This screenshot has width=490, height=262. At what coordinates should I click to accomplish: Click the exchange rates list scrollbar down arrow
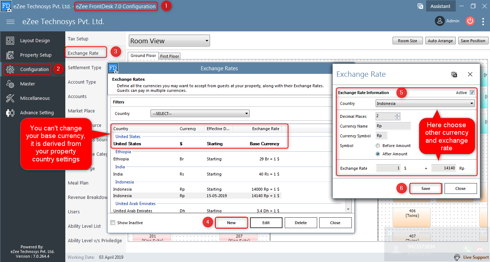pos(348,209)
